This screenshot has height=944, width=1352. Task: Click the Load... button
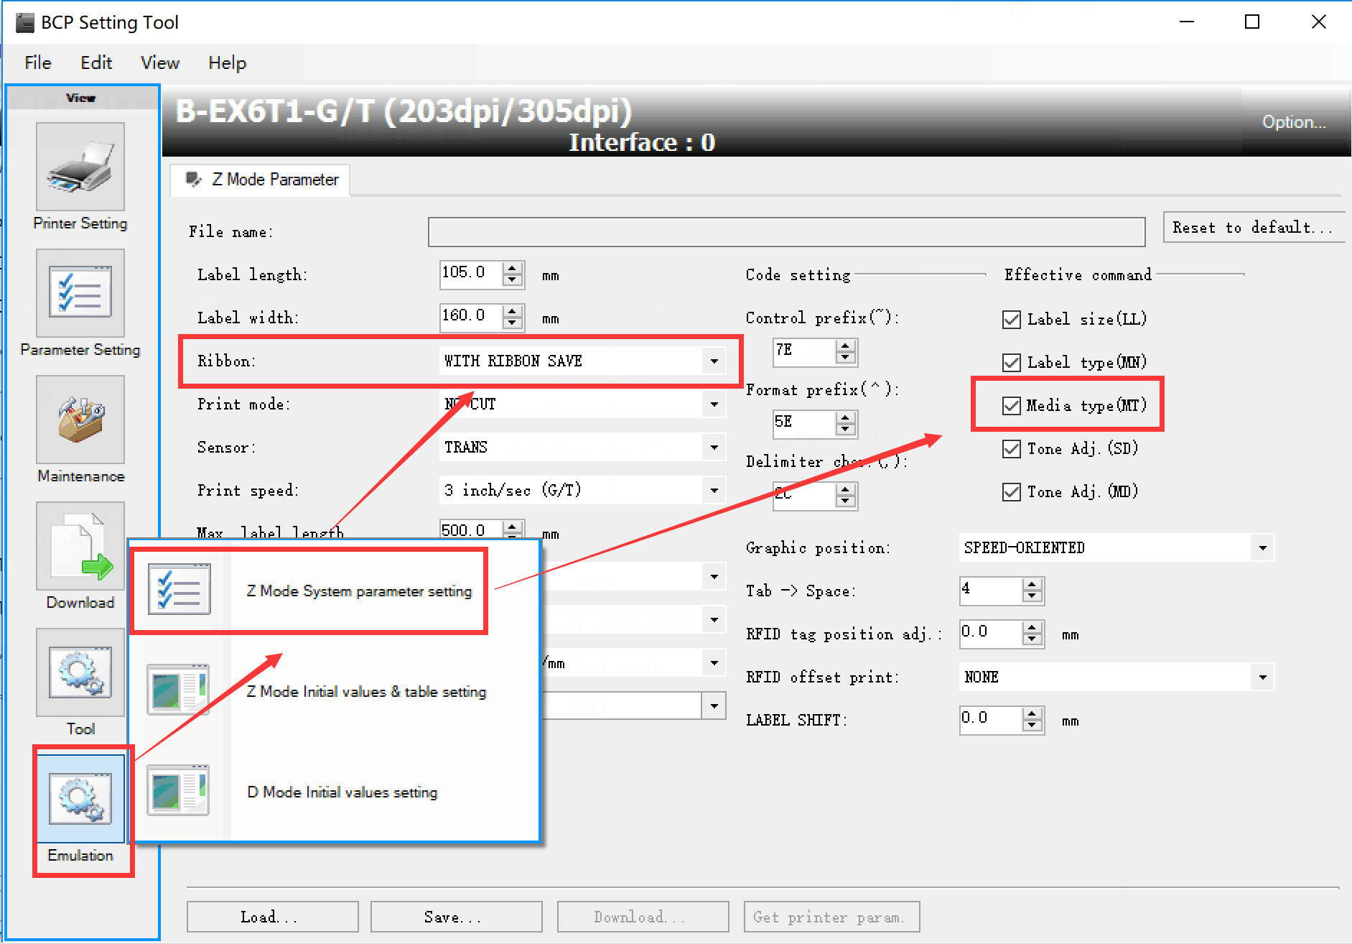pos(273,917)
